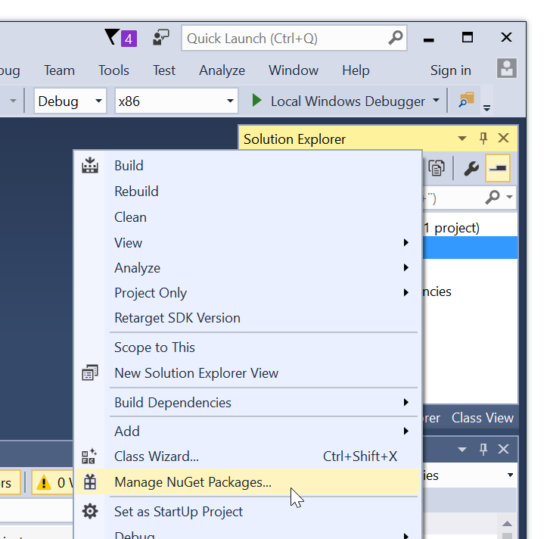Close the Solution Explorer panel
This screenshot has width=550, height=539.
[x=504, y=139]
